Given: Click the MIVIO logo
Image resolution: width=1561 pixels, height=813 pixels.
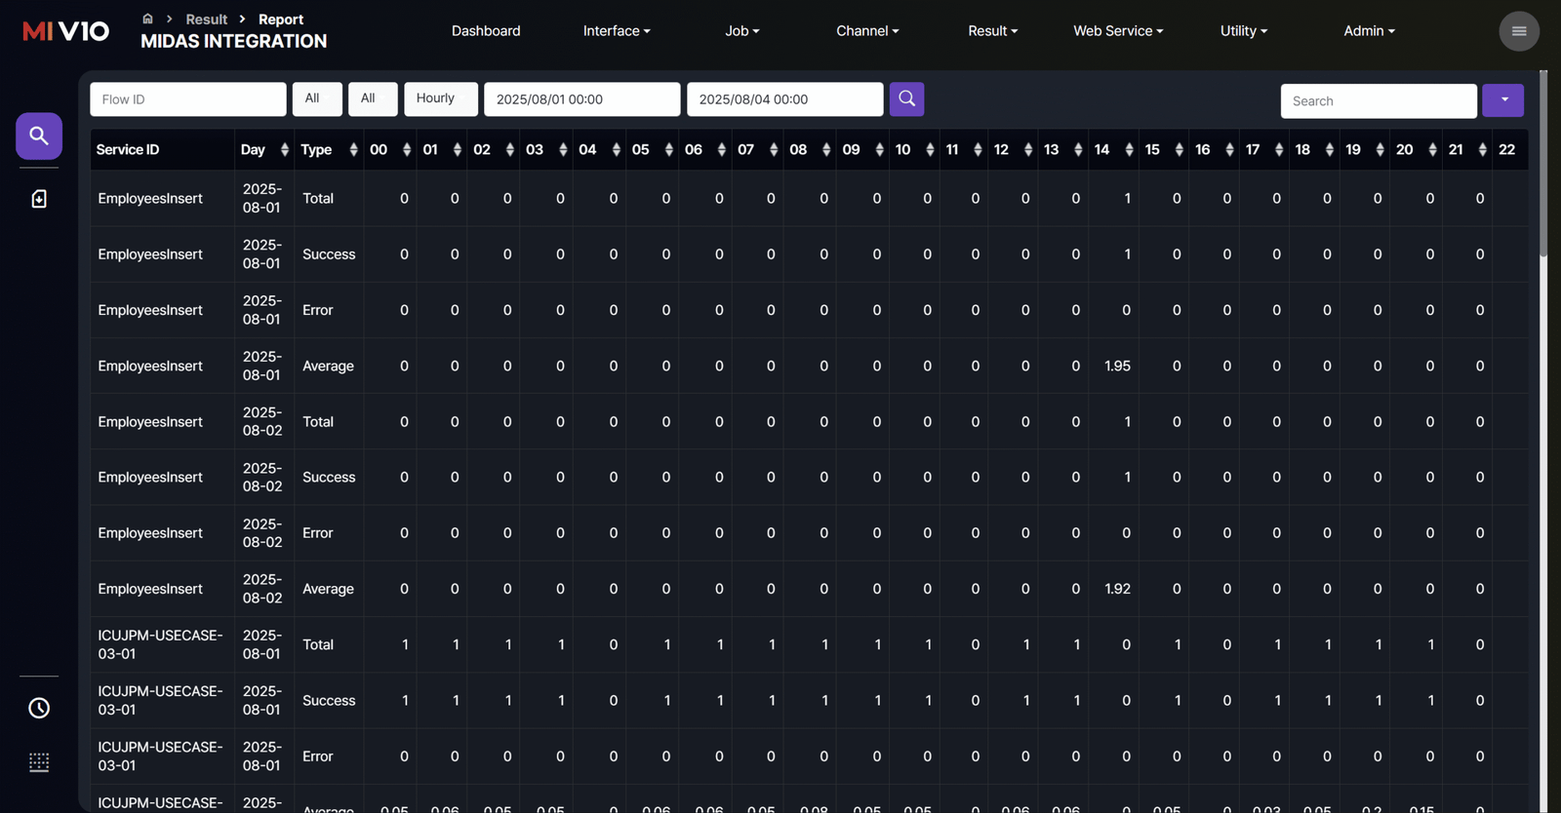Looking at the screenshot, I should click(x=65, y=31).
